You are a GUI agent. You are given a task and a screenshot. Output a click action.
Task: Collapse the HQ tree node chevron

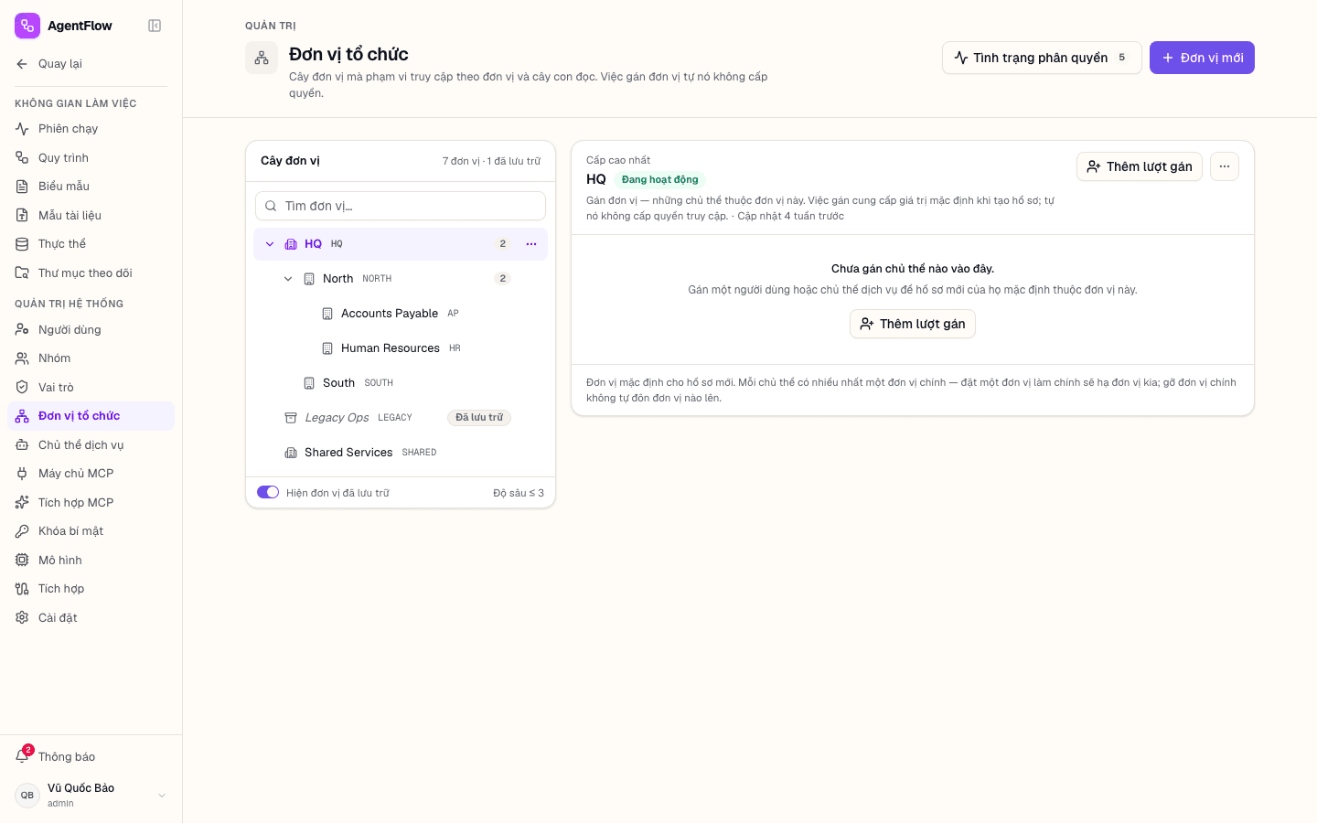[x=270, y=244]
